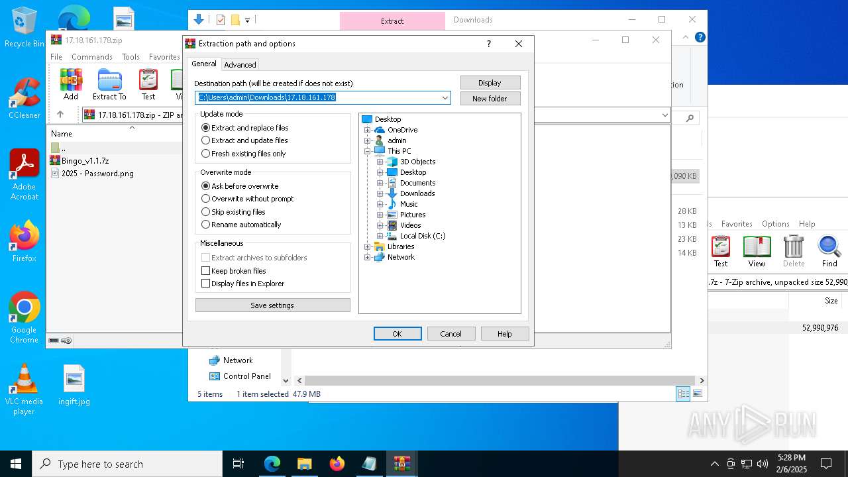Switch Explorer to large icons view
This screenshot has width=848, height=477.
[697, 394]
